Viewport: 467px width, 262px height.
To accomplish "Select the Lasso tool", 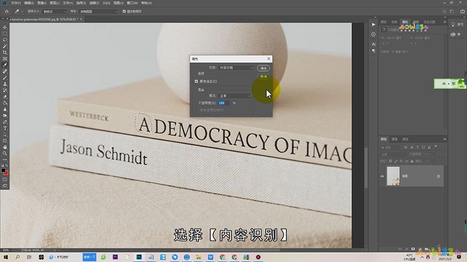I will pos(5,40).
